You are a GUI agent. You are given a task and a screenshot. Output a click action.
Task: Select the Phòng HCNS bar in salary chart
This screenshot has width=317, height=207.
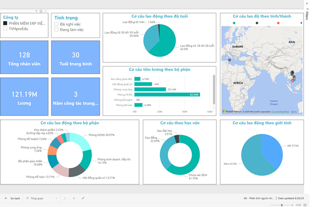[167, 95]
